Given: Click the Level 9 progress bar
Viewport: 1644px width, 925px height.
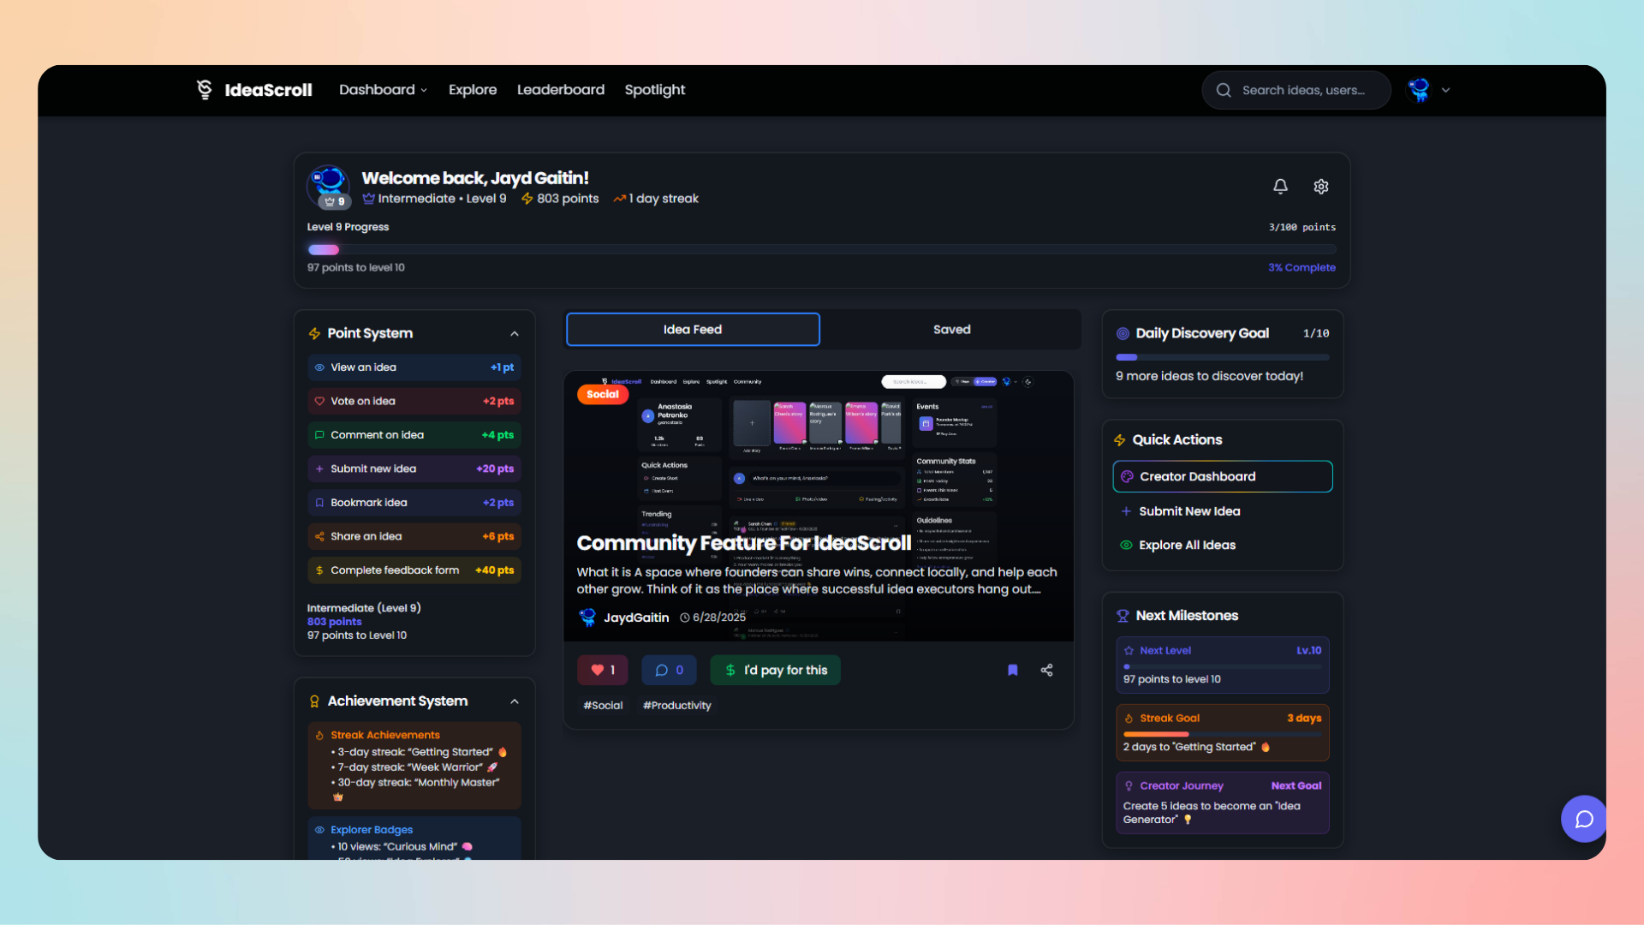Looking at the screenshot, I should 822,249.
